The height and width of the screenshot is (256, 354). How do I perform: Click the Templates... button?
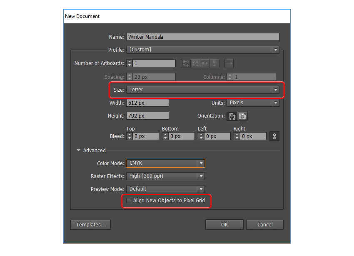(90, 225)
